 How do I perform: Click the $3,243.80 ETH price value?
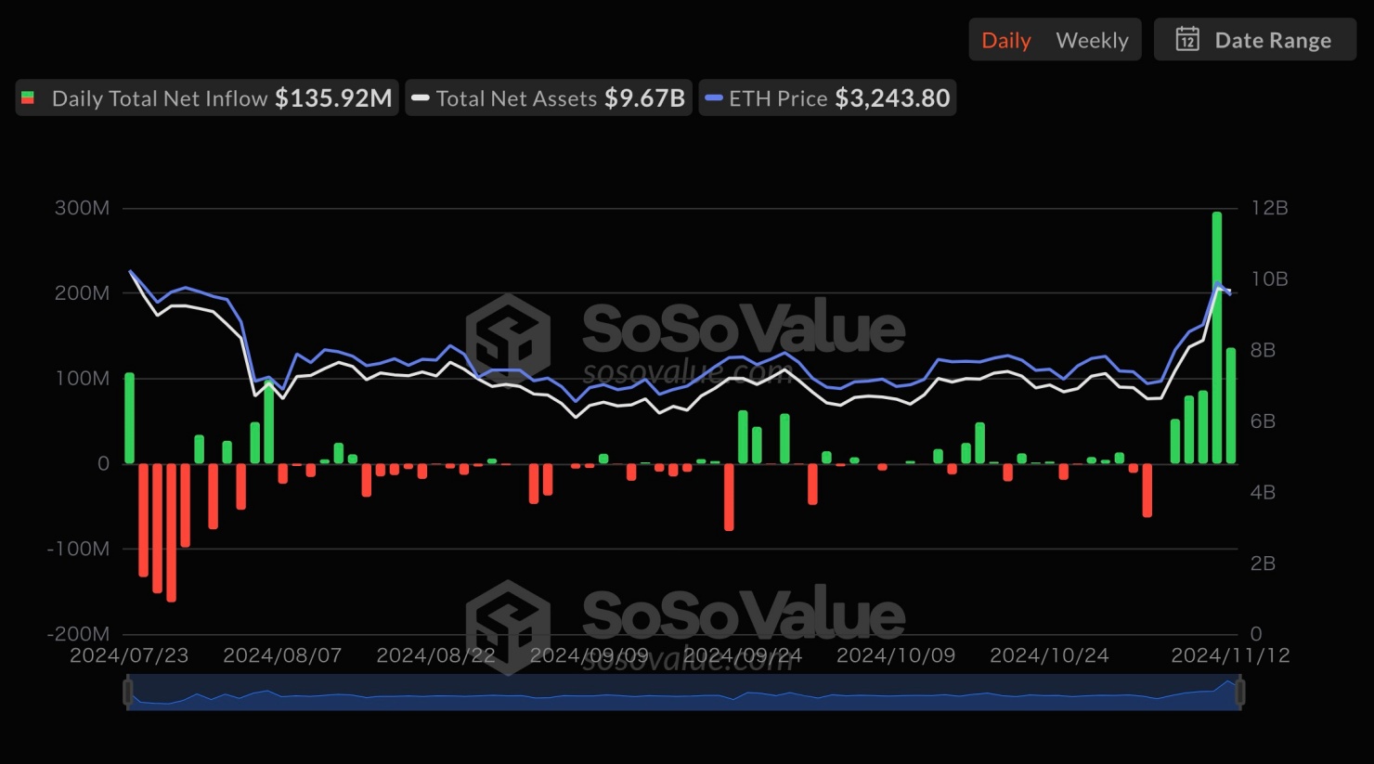click(x=892, y=97)
